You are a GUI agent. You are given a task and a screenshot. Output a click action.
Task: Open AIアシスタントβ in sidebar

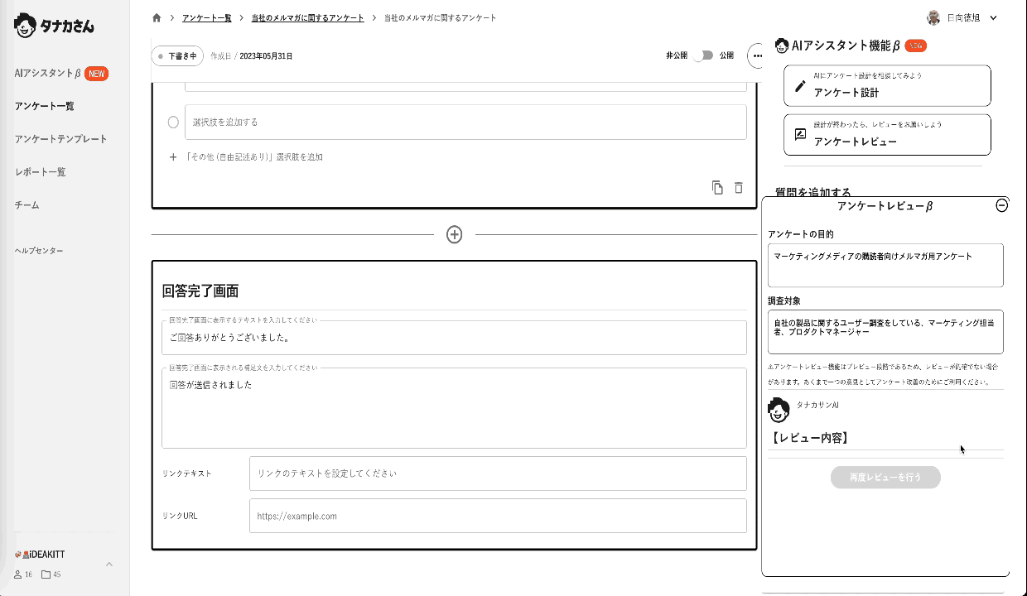coord(47,74)
